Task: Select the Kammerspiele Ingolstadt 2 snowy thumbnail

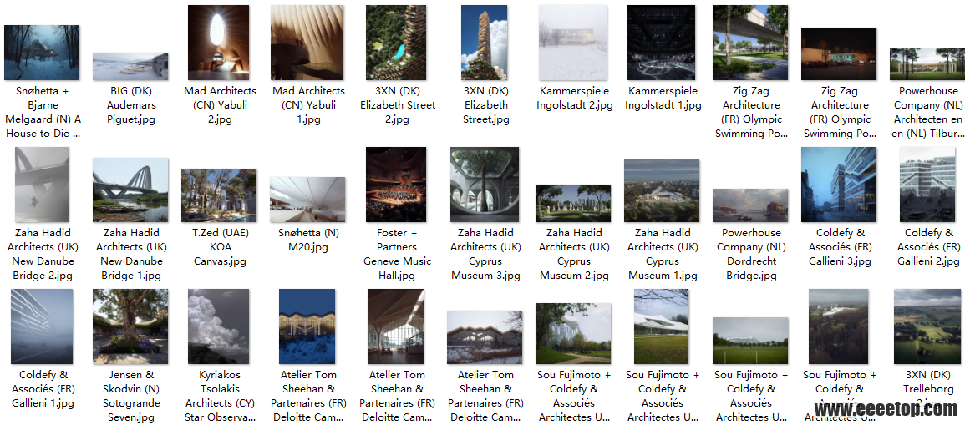Action: 573,43
